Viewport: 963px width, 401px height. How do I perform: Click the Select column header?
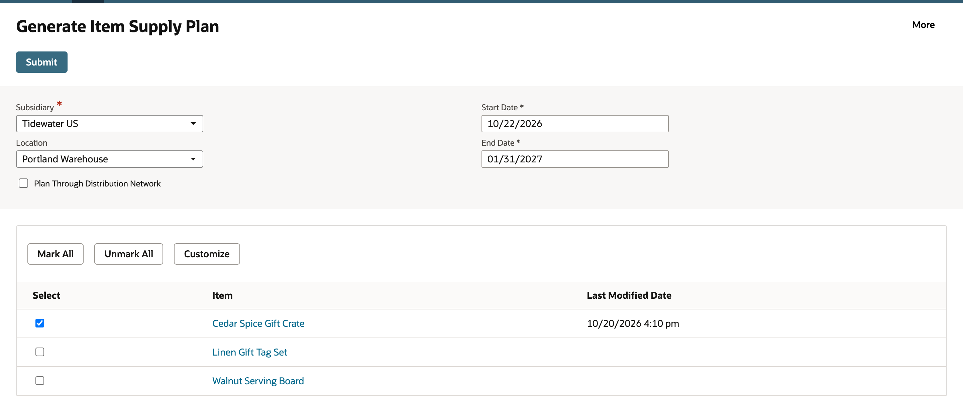(x=46, y=296)
